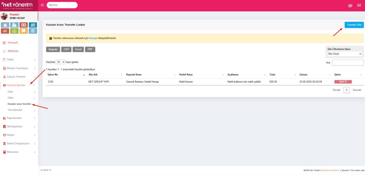Click the Ara search input field

pyautogui.click(x=348, y=62)
